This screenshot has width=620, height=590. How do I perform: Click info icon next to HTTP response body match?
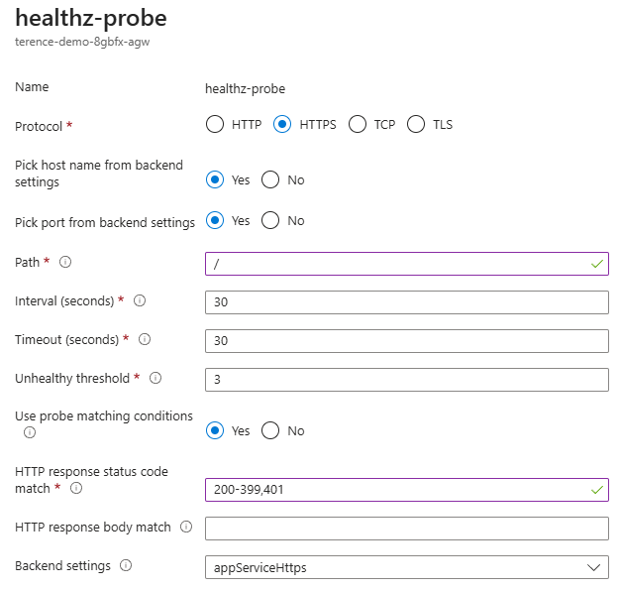click(x=186, y=527)
